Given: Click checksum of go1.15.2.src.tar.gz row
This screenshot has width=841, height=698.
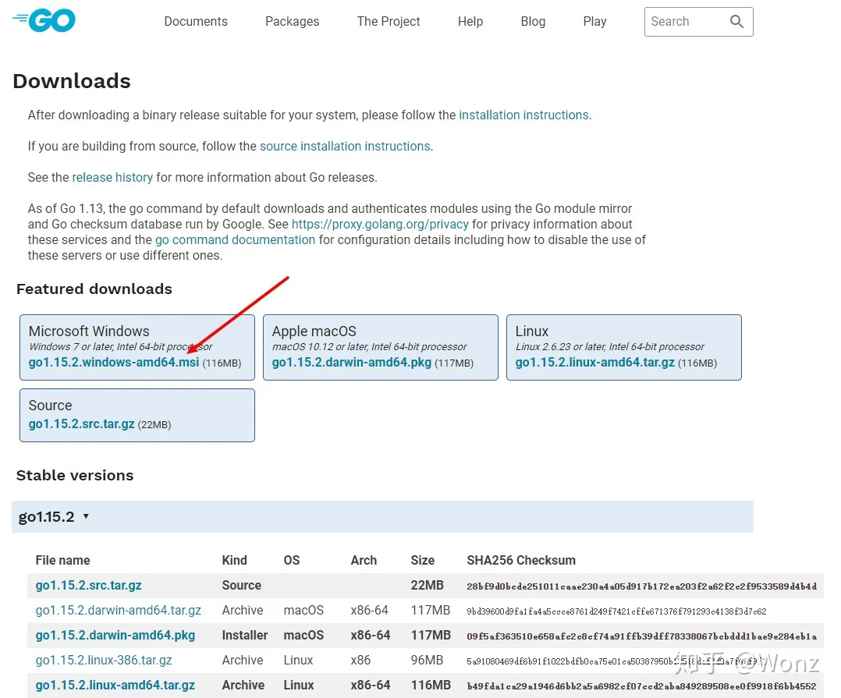Looking at the screenshot, I should click(x=642, y=586).
